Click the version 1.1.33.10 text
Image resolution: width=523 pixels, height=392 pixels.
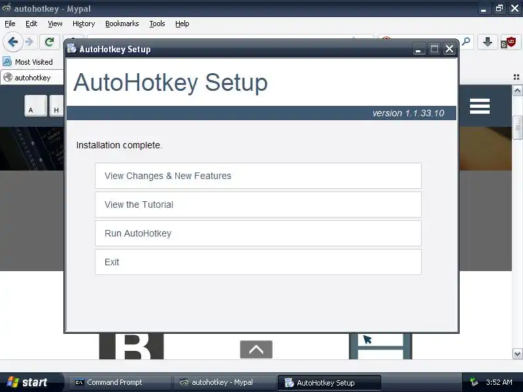click(x=408, y=113)
